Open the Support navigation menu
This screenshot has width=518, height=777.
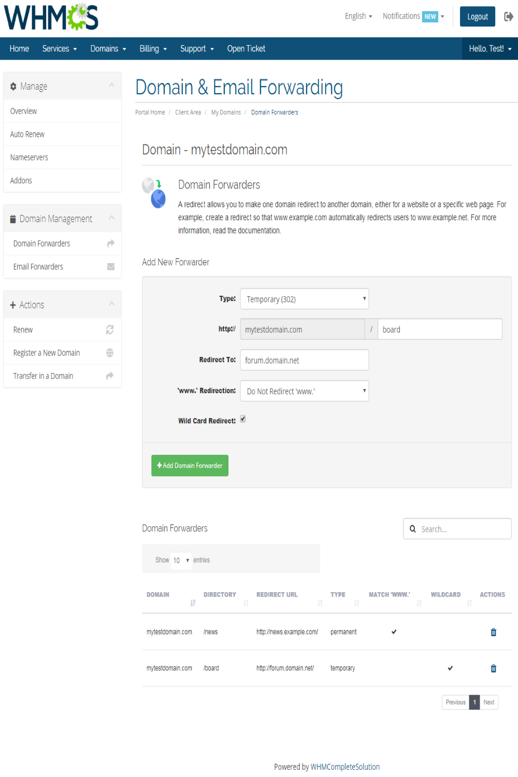tap(197, 49)
